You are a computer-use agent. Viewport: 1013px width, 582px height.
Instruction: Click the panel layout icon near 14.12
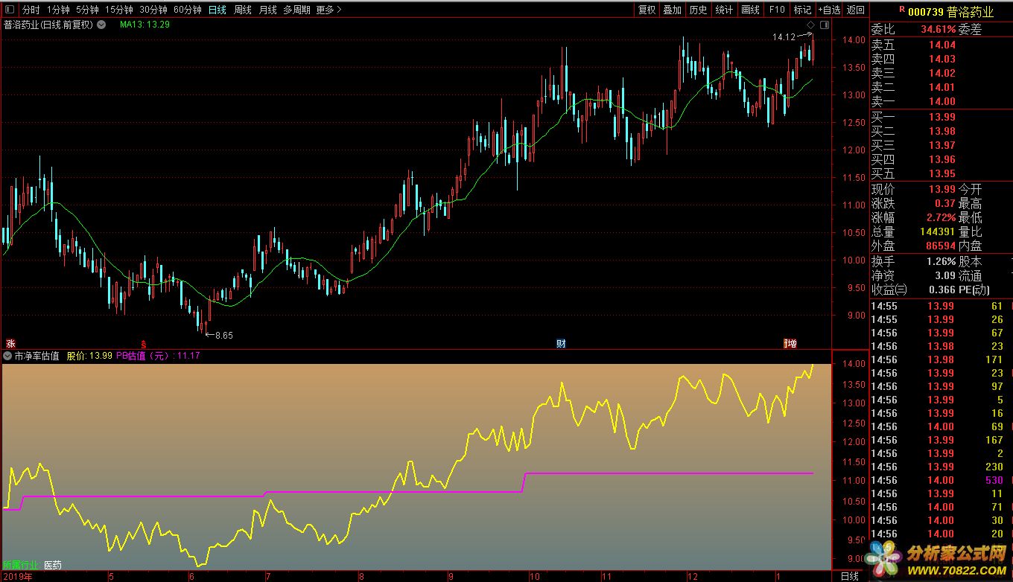pos(823,25)
